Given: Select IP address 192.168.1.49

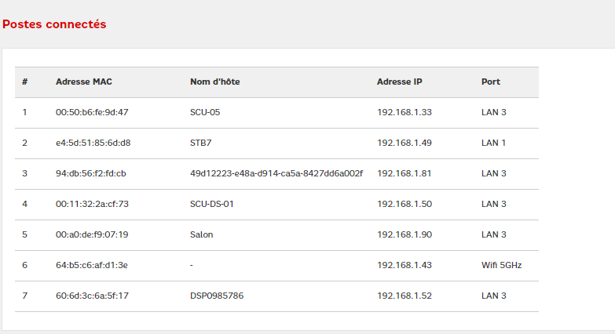Looking at the screenshot, I should pos(405,143).
